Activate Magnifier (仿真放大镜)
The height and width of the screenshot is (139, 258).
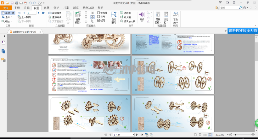[x=128, y=21]
